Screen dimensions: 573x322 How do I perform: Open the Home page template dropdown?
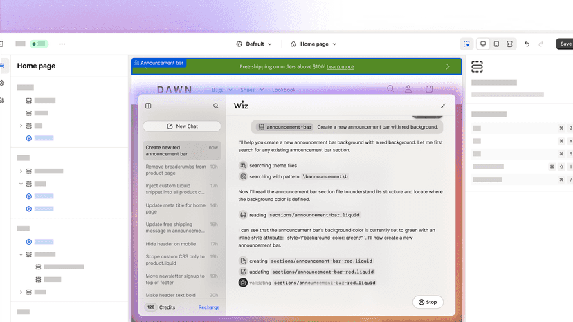pyautogui.click(x=313, y=44)
